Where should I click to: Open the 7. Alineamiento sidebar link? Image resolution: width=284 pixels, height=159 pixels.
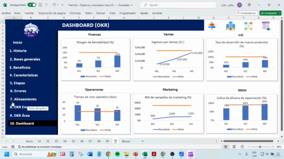(x=23, y=99)
